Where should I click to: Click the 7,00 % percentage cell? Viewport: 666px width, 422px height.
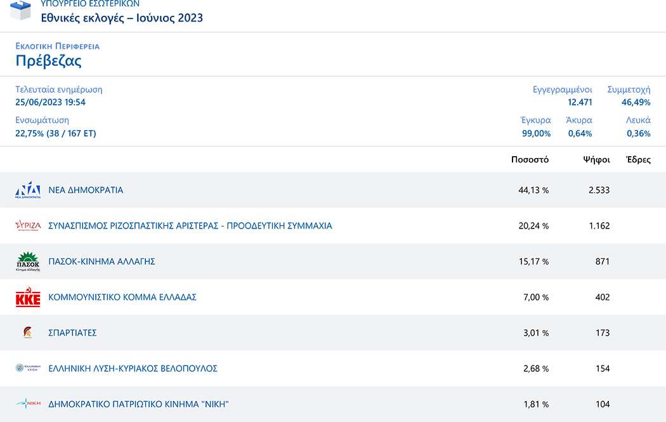[x=536, y=297]
